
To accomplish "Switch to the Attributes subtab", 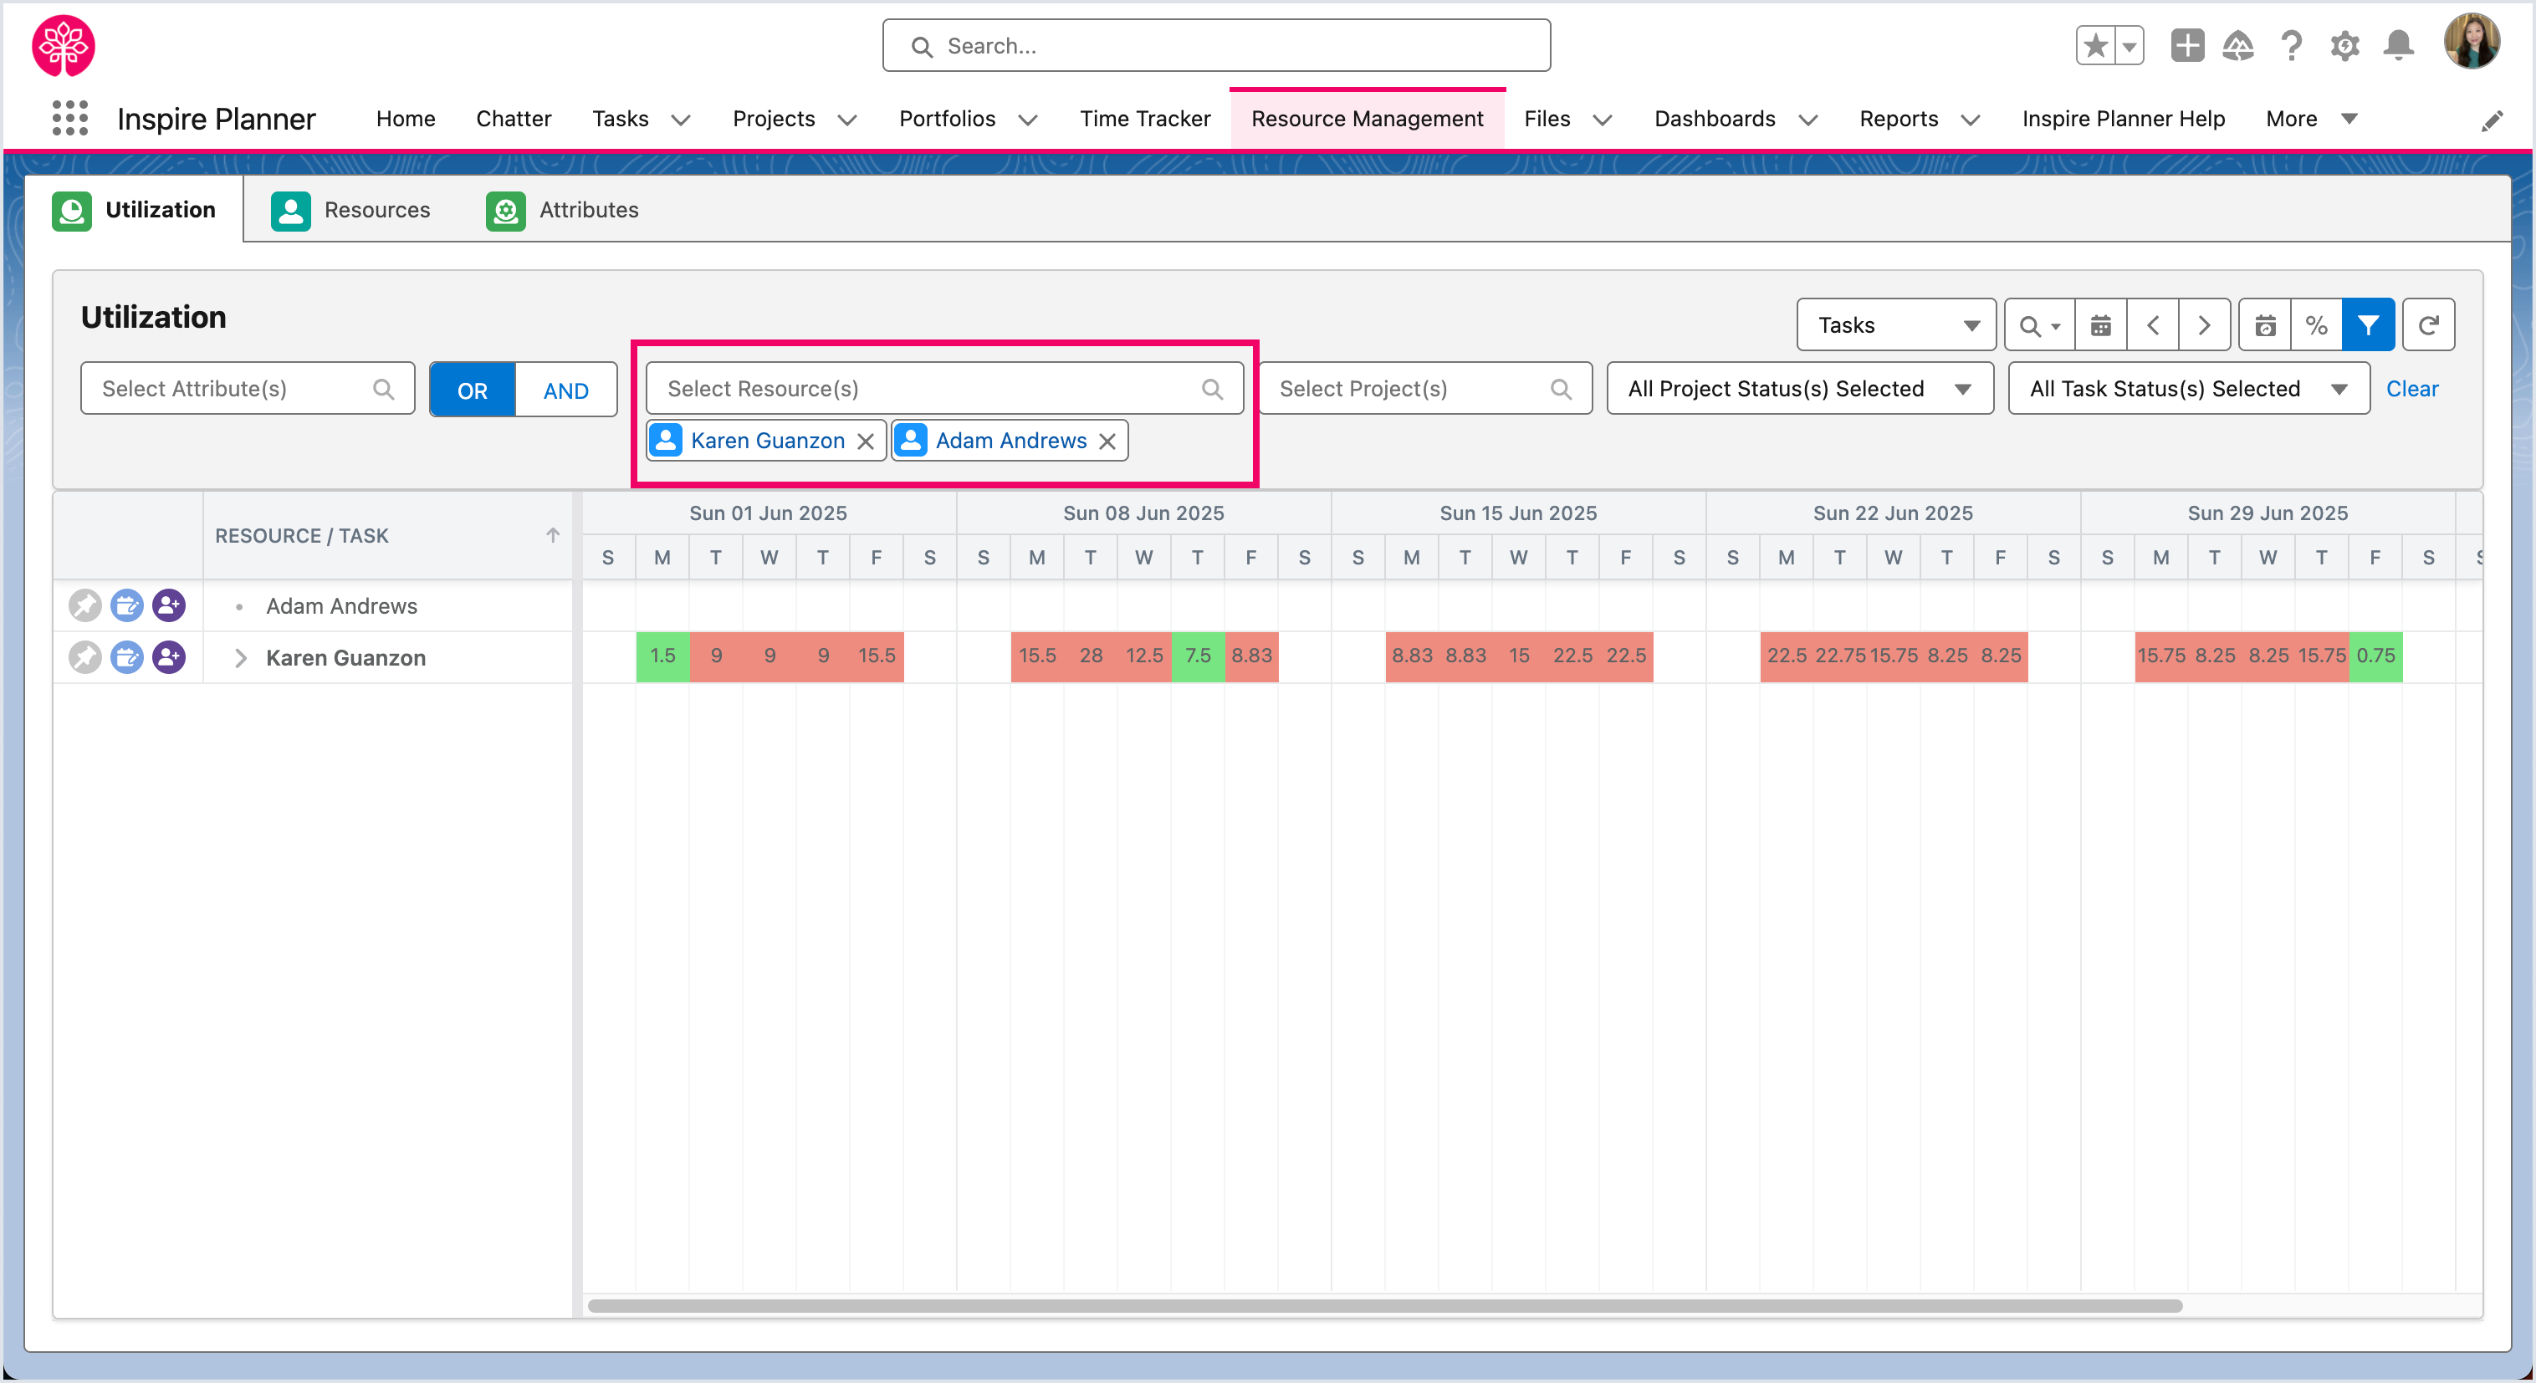I will point(563,210).
